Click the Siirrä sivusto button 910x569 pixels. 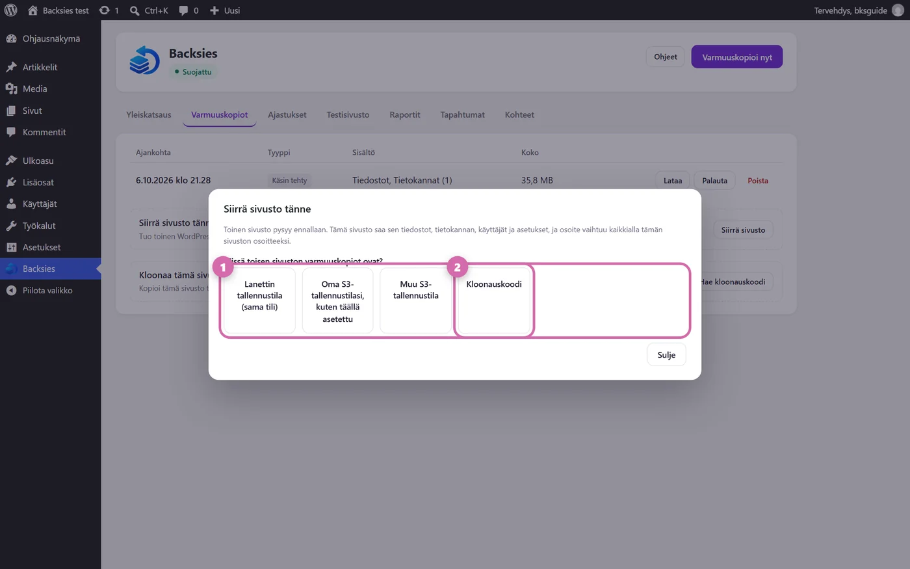[x=743, y=230]
